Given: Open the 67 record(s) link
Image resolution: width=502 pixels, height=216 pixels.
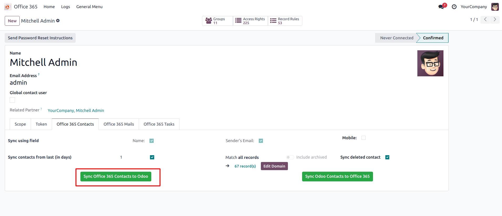Looking at the screenshot, I should coord(245,166).
